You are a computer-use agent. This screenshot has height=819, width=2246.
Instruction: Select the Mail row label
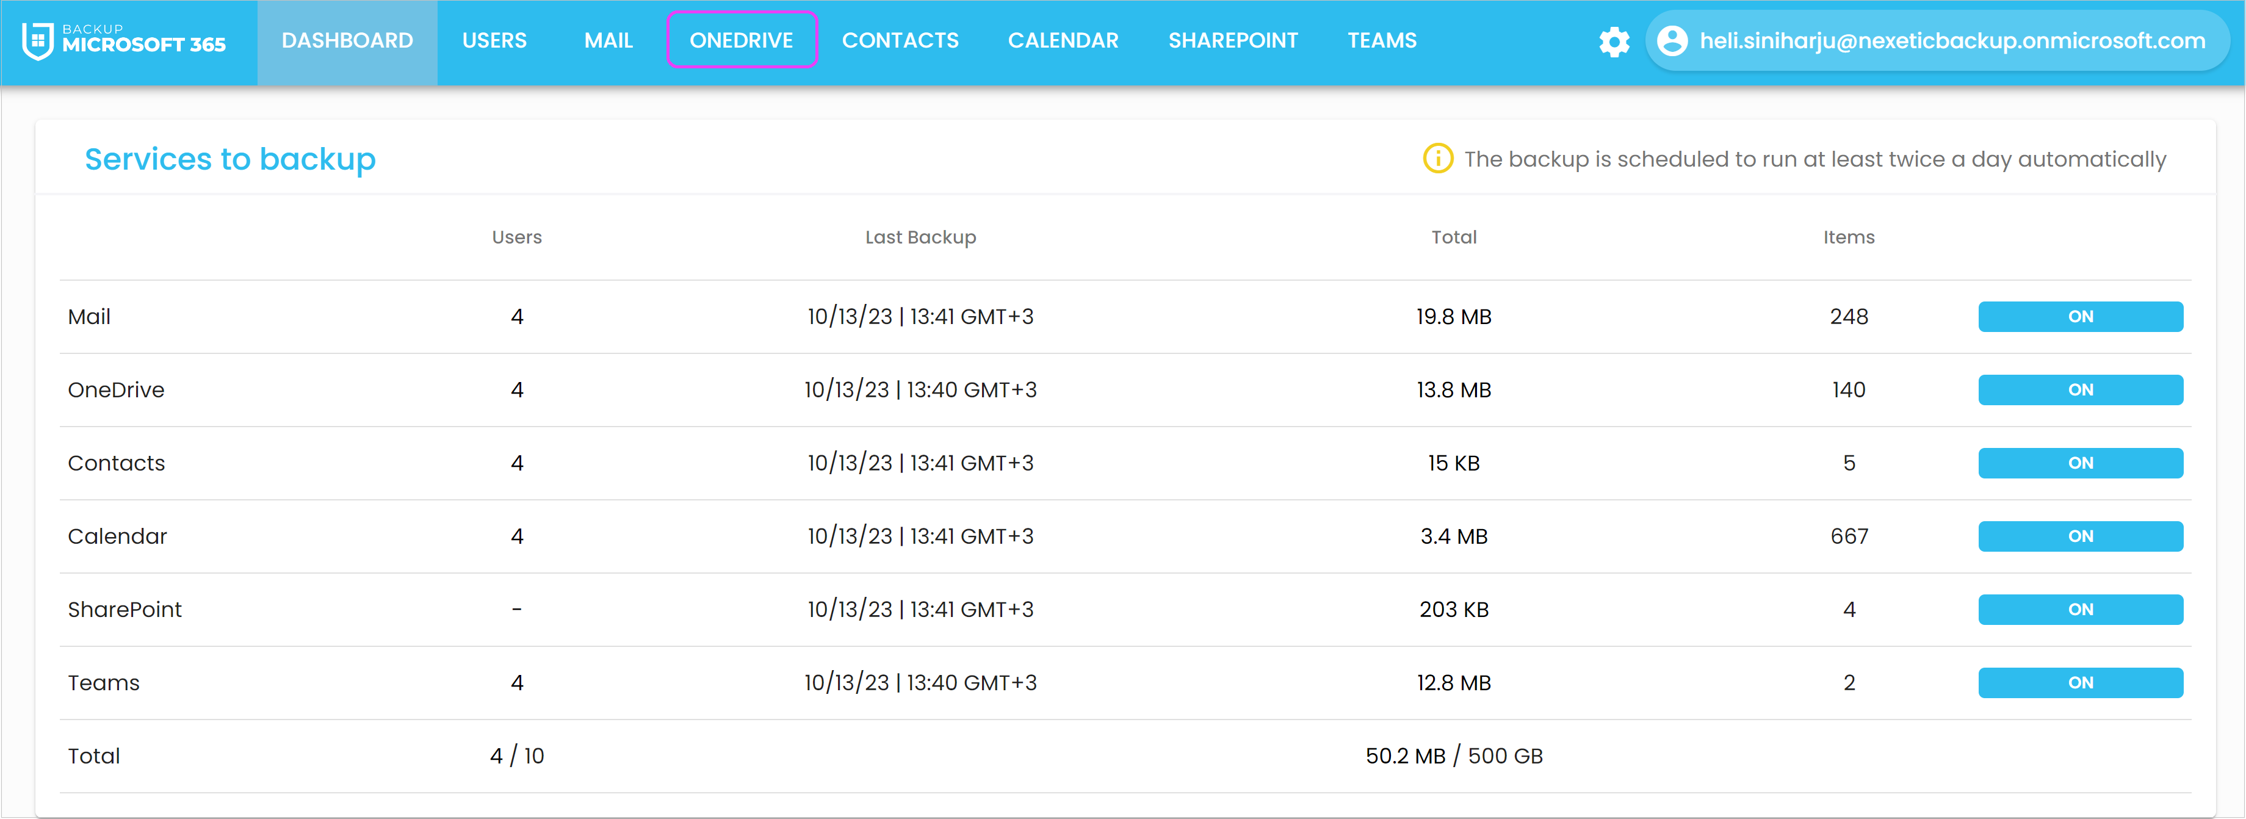point(89,317)
